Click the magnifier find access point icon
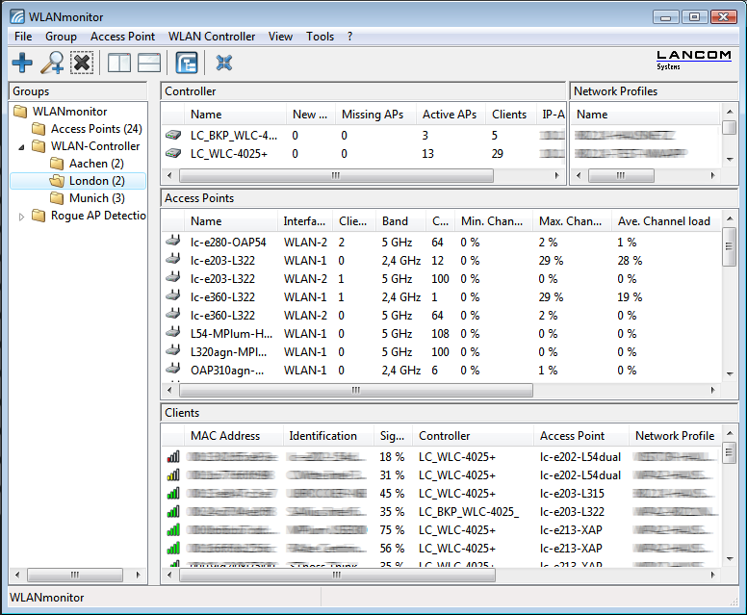This screenshot has height=615, width=747. click(x=52, y=64)
